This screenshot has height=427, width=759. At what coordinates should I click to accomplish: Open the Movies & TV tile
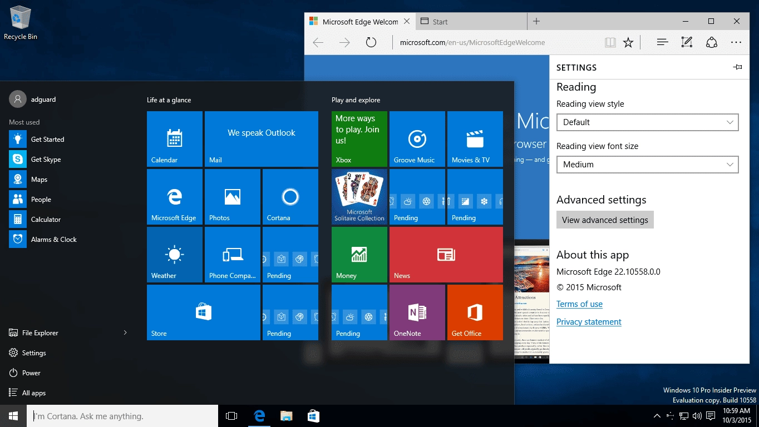click(475, 139)
